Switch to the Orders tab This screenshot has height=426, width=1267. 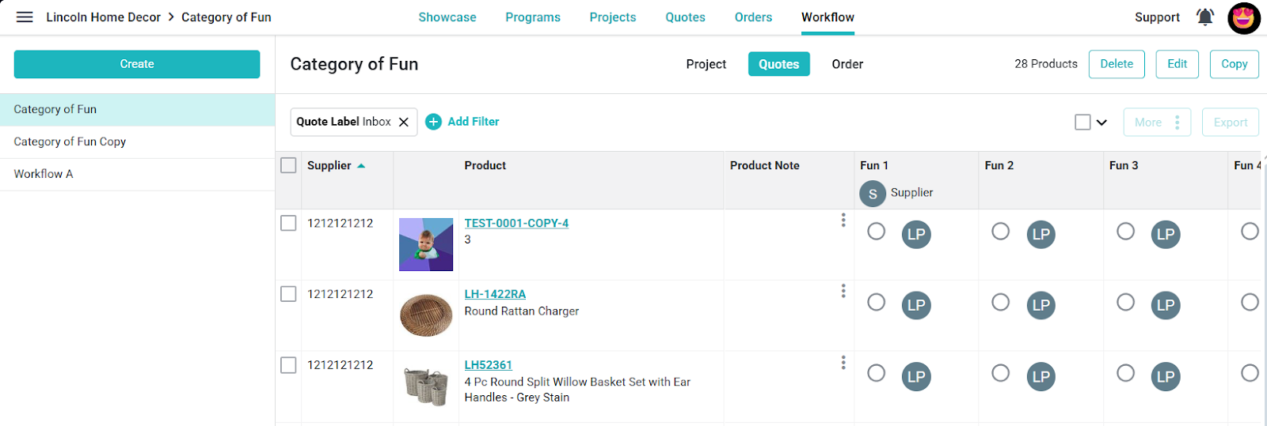(753, 17)
